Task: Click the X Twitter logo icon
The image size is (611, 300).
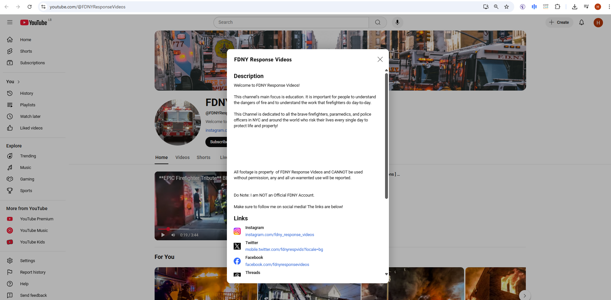Action: click(237, 246)
